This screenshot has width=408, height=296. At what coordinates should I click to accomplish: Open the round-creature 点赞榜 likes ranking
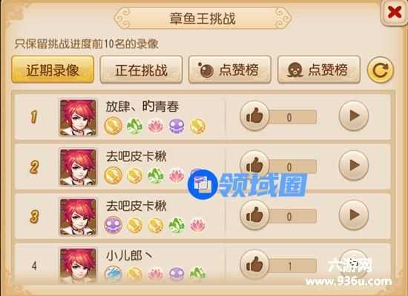(230, 70)
